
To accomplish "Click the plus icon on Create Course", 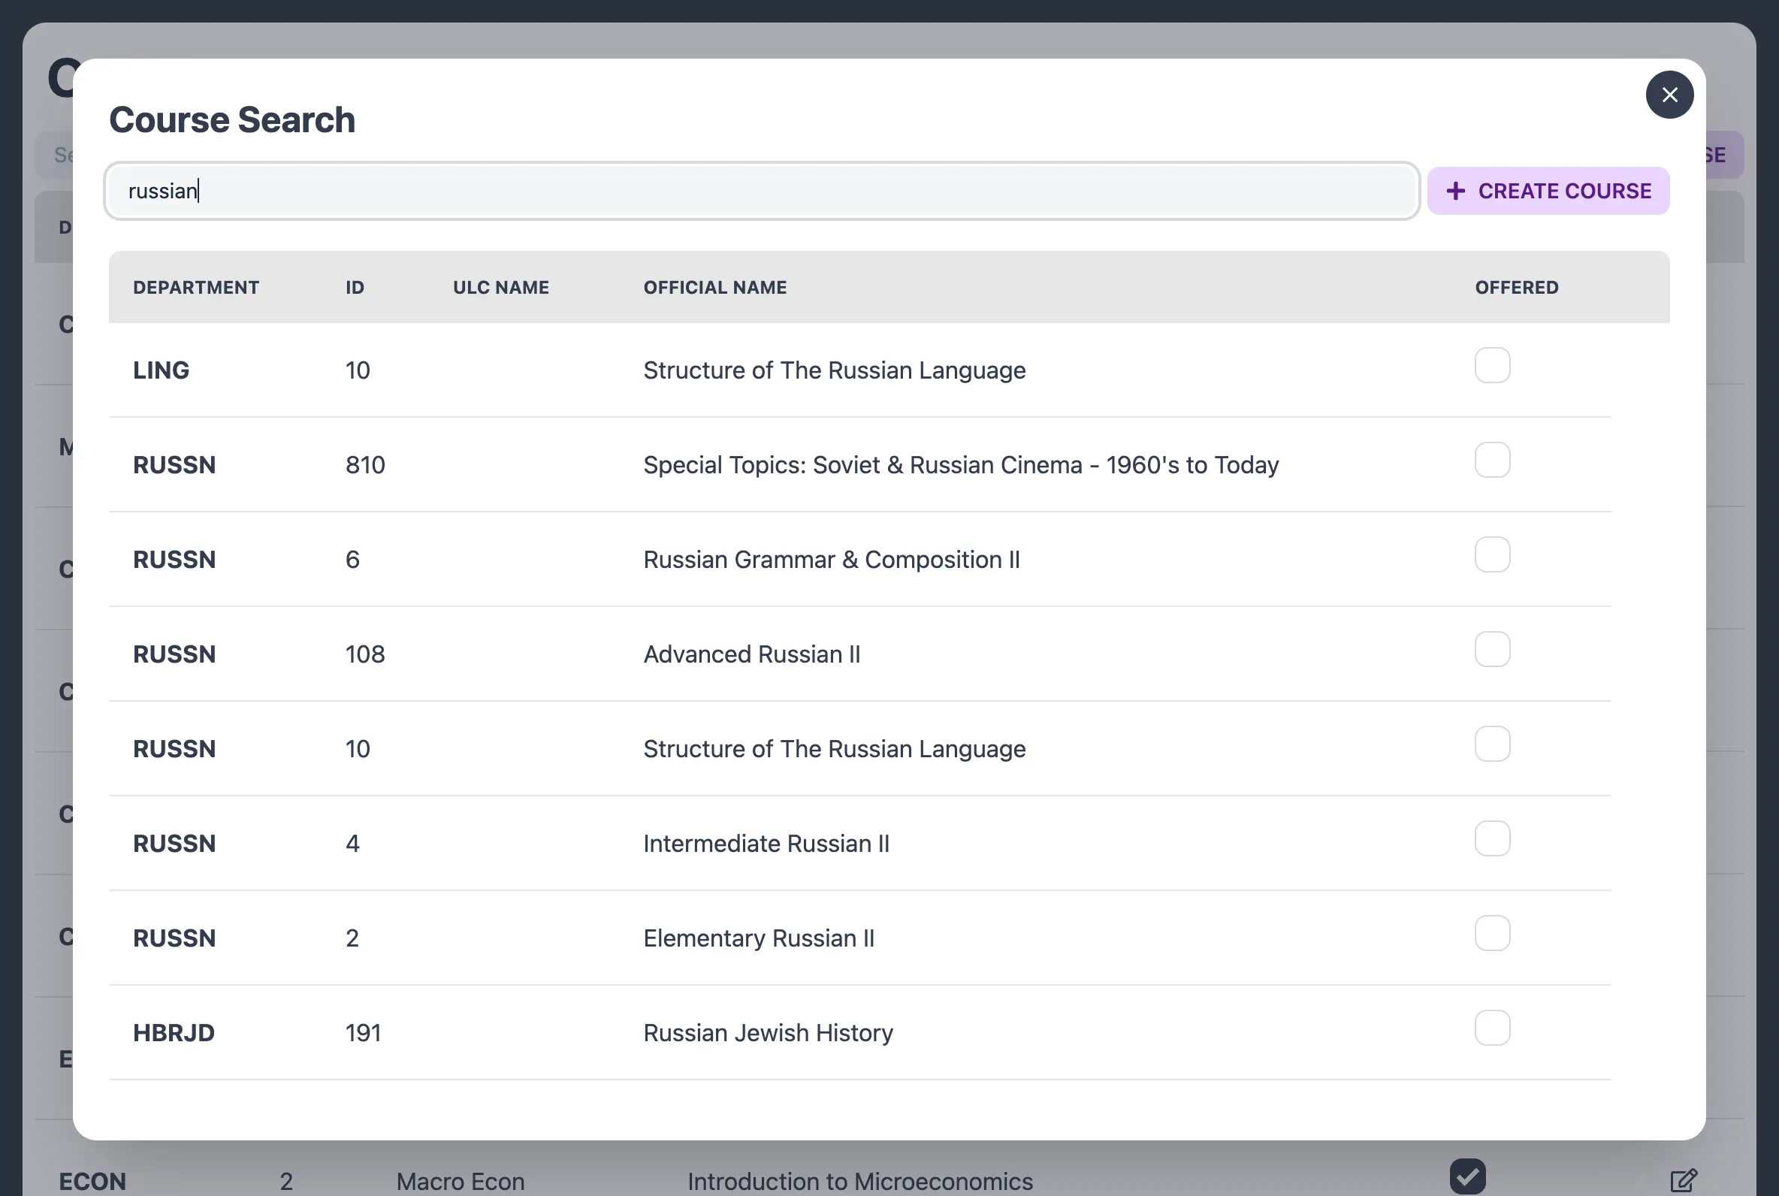I will pyautogui.click(x=1455, y=191).
